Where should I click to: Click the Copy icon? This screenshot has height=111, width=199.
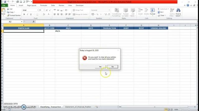(x=8, y=12)
